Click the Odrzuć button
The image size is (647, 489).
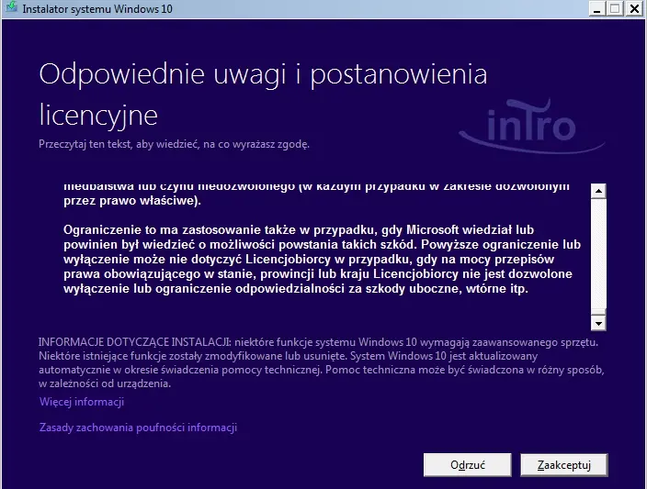(x=468, y=465)
